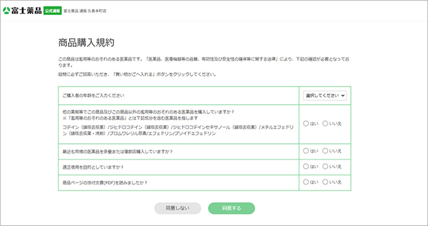The width and height of the screenshot is (428, 226).
Task: Click the green 公式通販 badge
Action: pos(53,11)
